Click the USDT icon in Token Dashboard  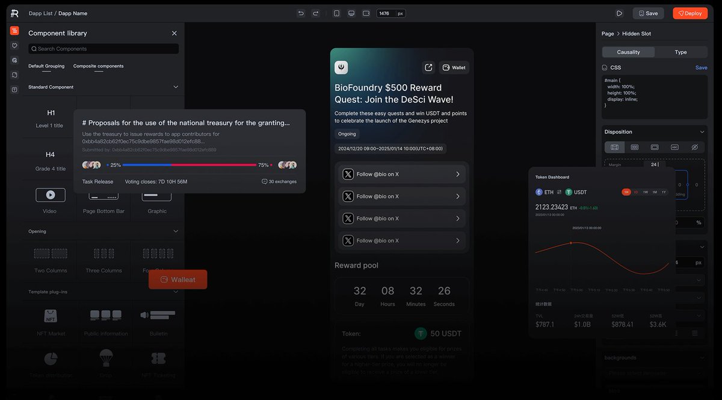[569, 192]
